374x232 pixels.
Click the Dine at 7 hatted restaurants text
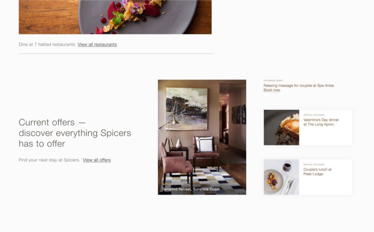47,44
